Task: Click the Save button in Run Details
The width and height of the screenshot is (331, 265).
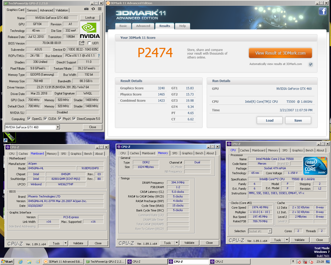Action: [298, 120]
